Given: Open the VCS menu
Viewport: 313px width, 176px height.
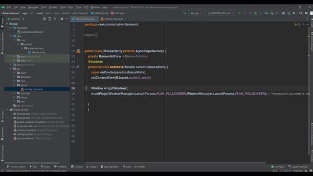Looking at the screenshot, I should coord(86,7).
